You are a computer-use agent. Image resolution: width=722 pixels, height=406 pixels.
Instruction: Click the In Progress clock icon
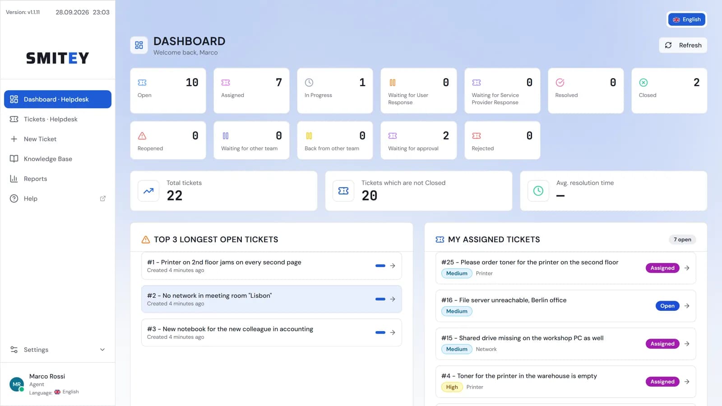coord(309,83)
